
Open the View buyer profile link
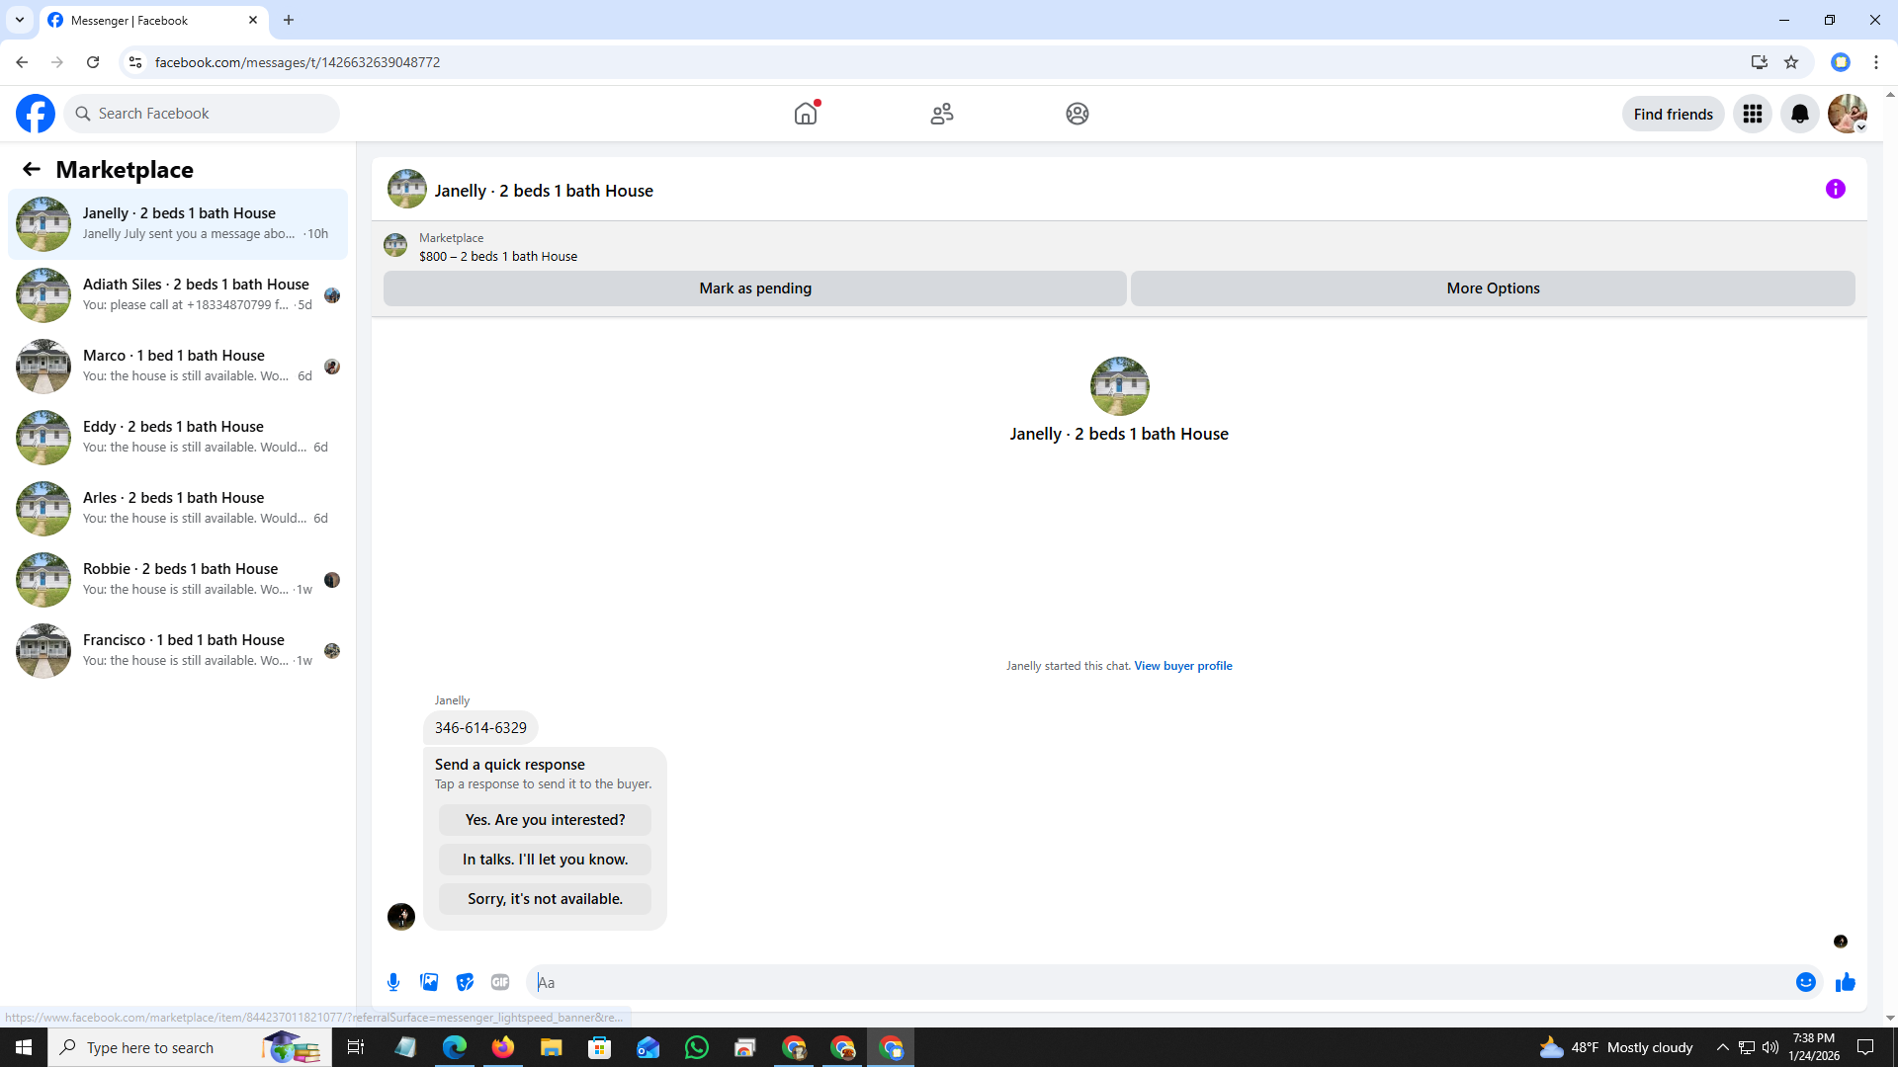[1182, 666]
